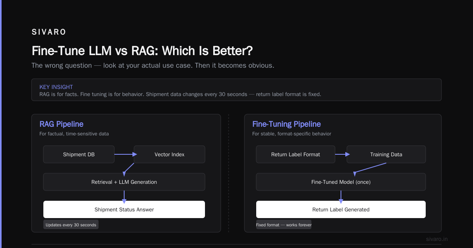The width and height of the screenshot is (473, 248).
Task: Select the 'Vector Index' box
Action: click(x=169, y=154)
